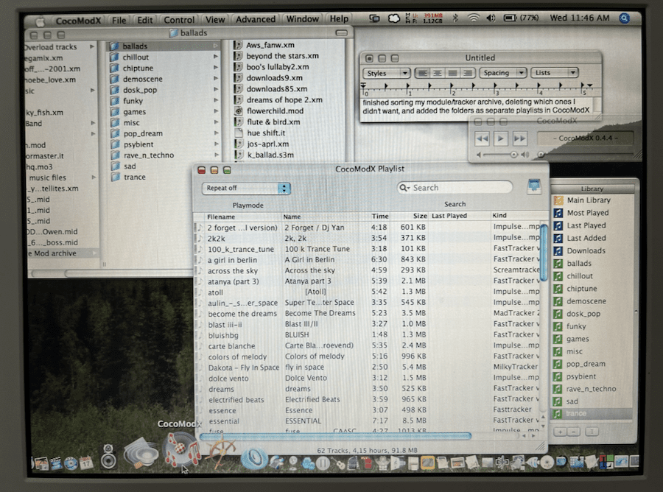Click the volume icon in menu bar

491,18
